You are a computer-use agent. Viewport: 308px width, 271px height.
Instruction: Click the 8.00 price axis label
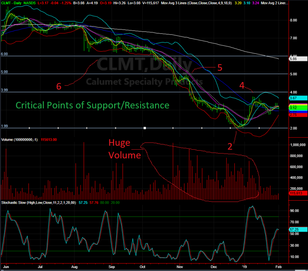pos(294,20)
